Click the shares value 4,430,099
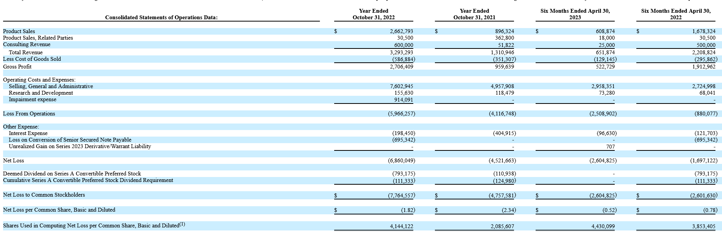This screenshot has width=722, height=237. click(603, 226)
